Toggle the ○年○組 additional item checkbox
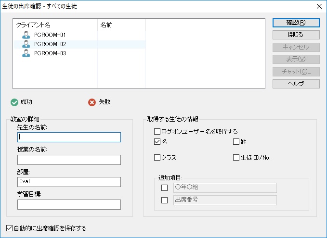The width and height of the screenshot is (327, 238). 164,188
